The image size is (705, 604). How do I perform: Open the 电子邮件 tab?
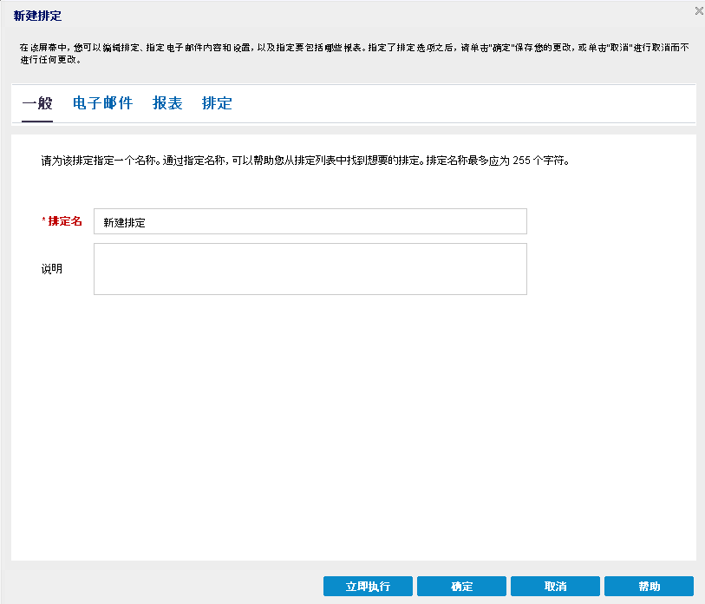pyautogui.click(x=102, y=103)
